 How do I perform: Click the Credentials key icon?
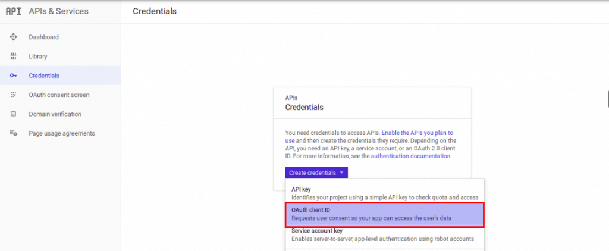click(13, 76)
